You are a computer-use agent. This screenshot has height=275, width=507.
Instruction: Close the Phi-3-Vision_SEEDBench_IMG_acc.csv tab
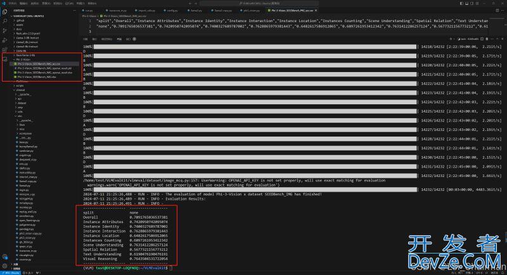pos(316,11)
